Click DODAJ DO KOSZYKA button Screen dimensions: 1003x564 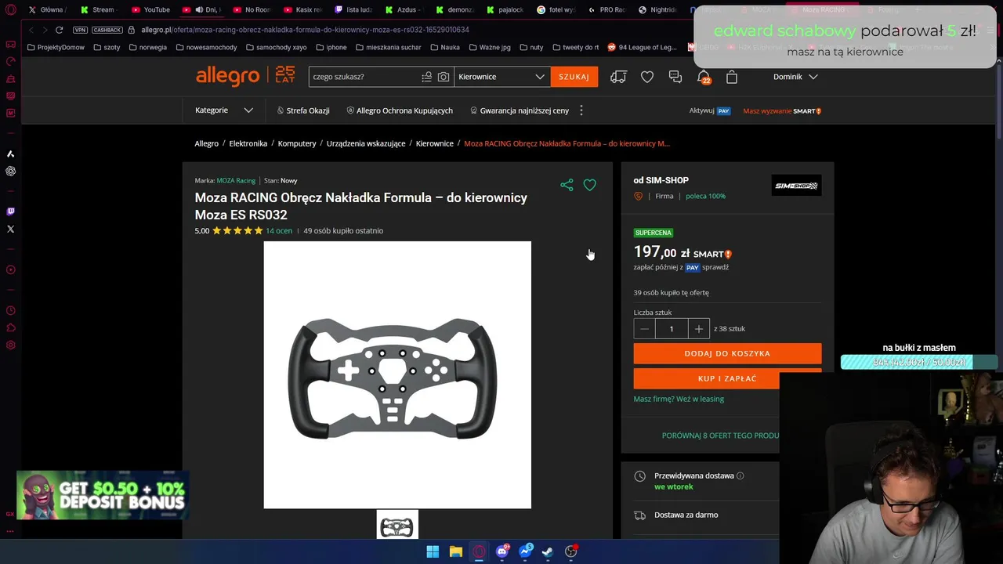click(x=727, y=353)
